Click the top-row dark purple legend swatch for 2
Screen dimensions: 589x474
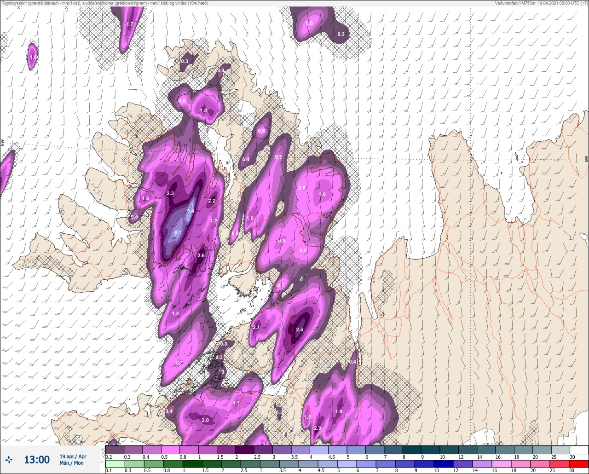click(x=245, y=450)
